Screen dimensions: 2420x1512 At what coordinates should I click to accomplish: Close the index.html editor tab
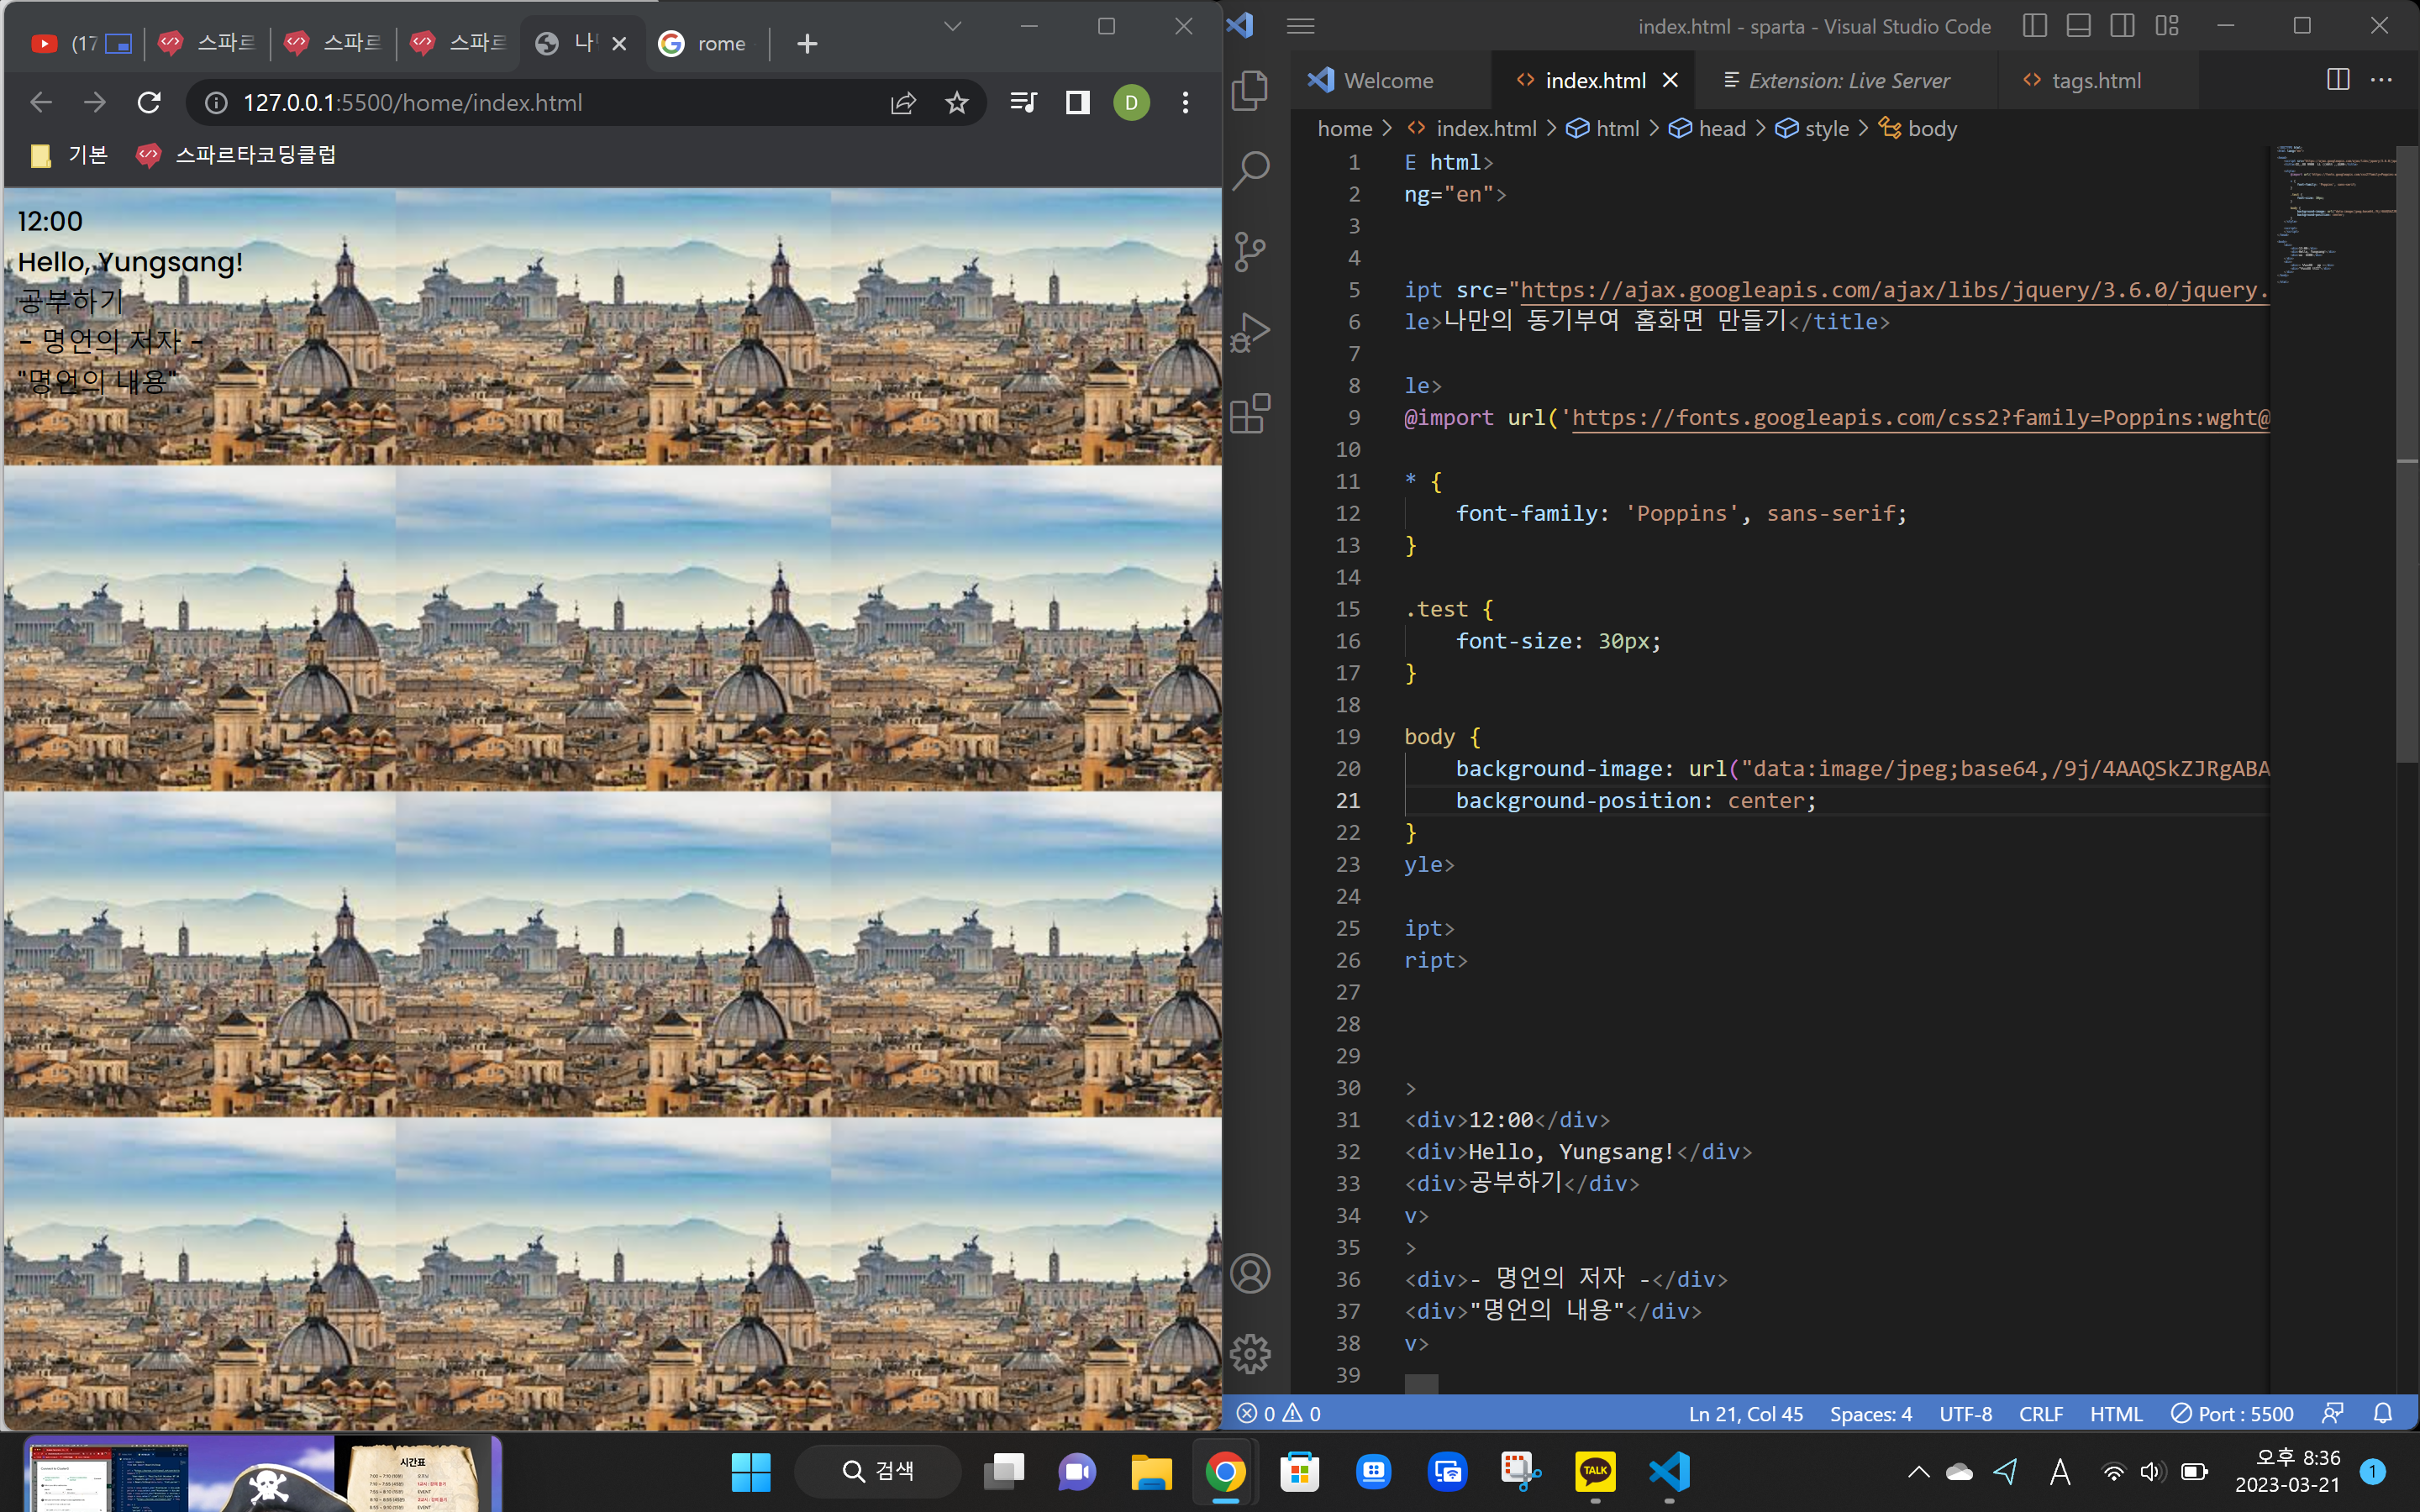[1670, 80]
